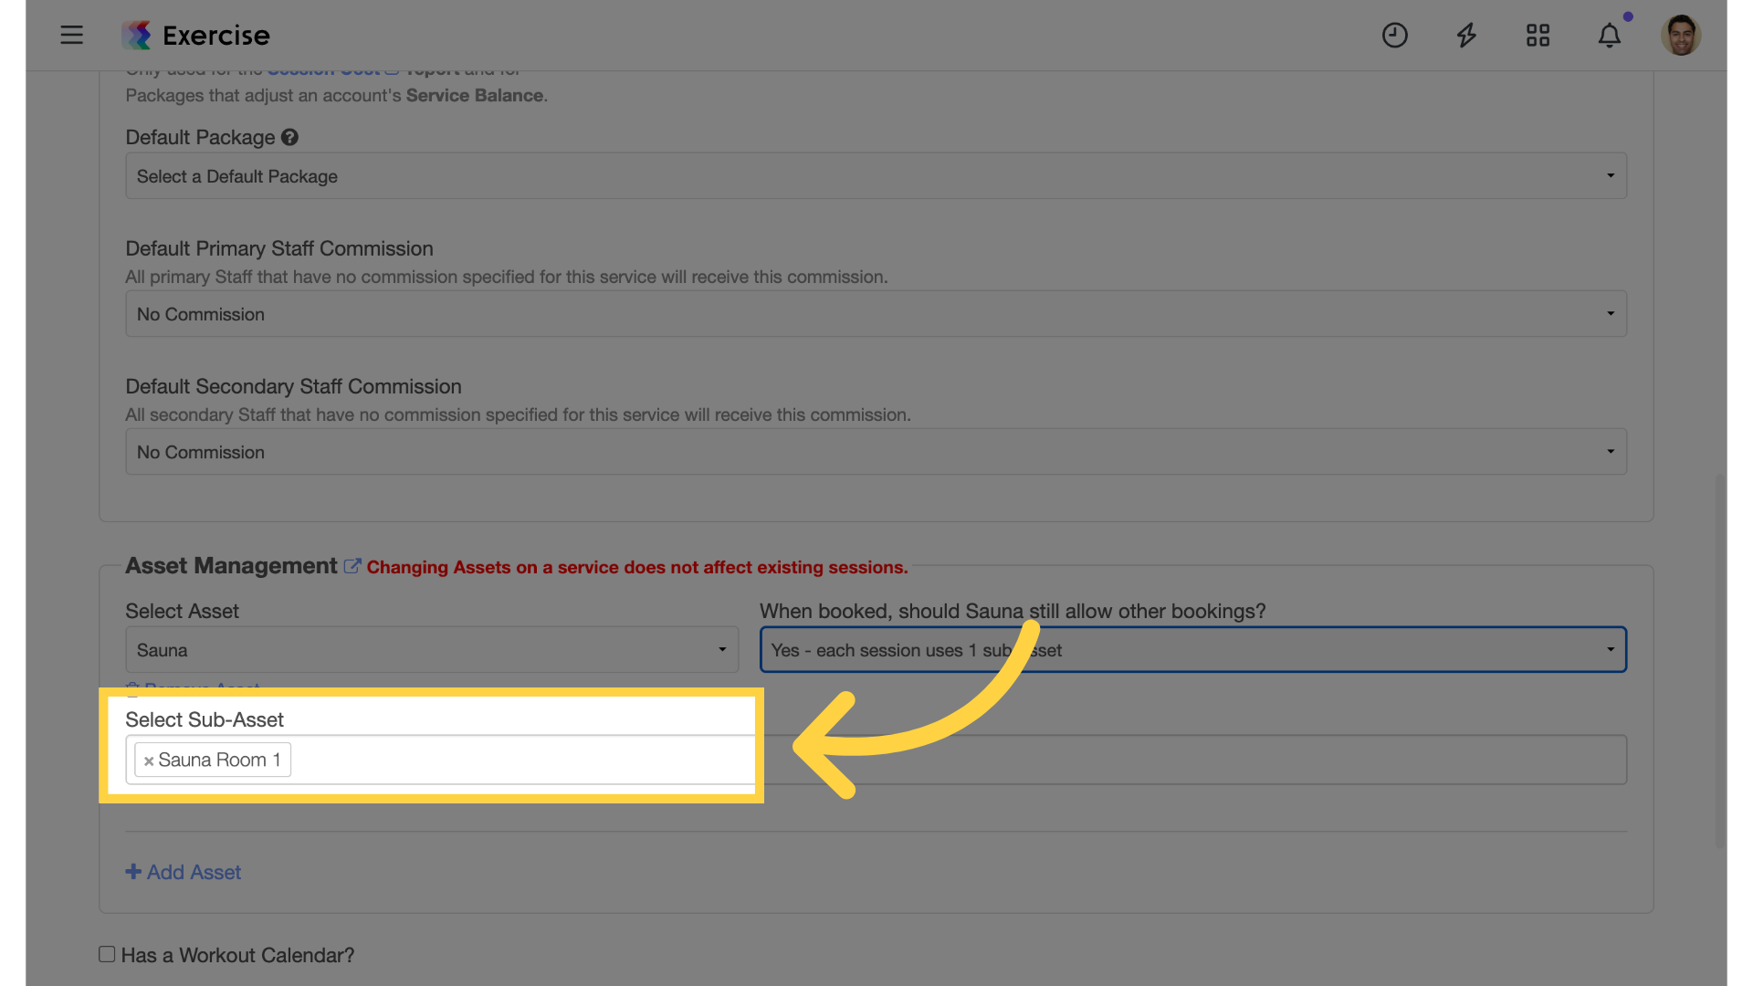Image resolution: width=1753 pixels, height=986 pixels.
Task: Click the Default Package help question mark
Action: (x=289, y=137)
